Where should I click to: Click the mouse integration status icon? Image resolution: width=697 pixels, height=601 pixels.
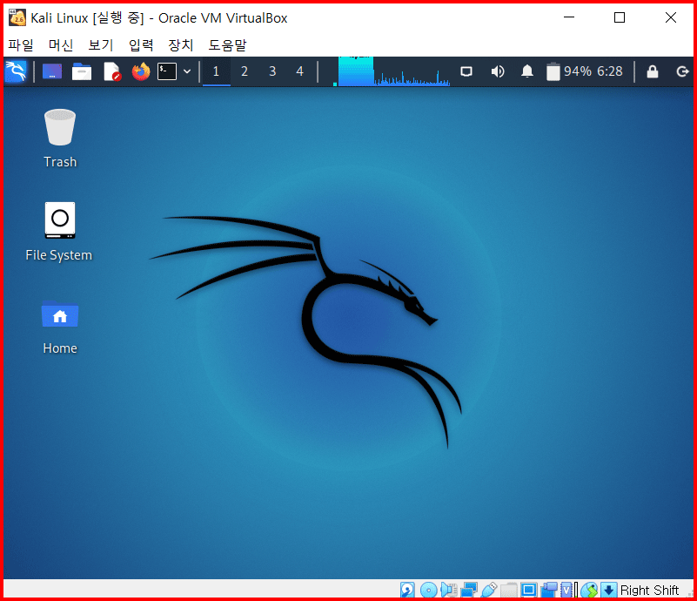point(589,590)
